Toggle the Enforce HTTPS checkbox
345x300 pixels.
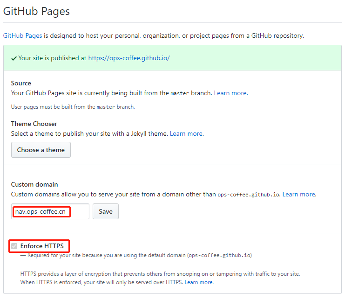click(x=14, y=246)
